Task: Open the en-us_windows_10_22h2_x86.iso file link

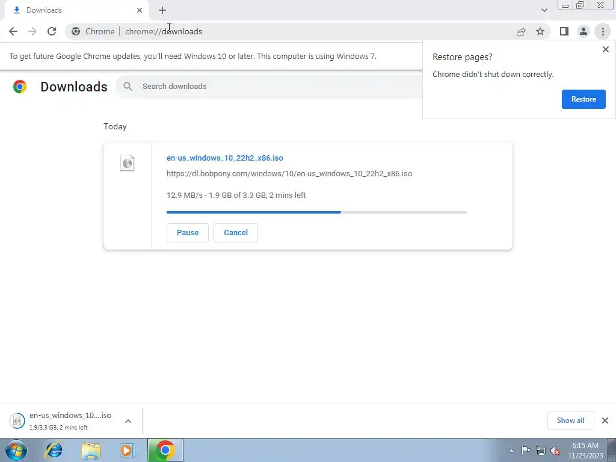Action: click(225, 158)
